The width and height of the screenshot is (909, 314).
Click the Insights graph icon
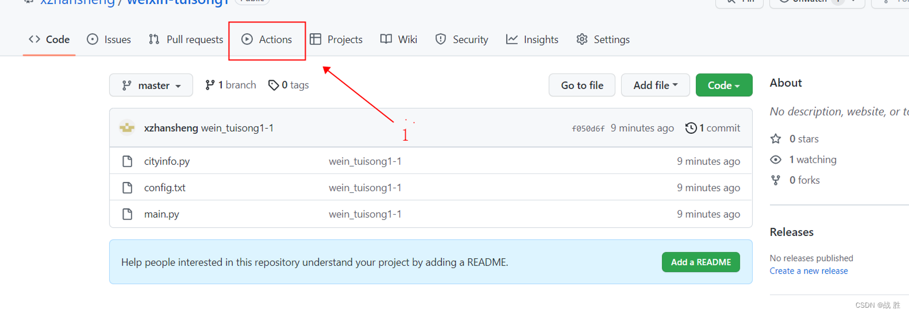click(x=512, y=39)
